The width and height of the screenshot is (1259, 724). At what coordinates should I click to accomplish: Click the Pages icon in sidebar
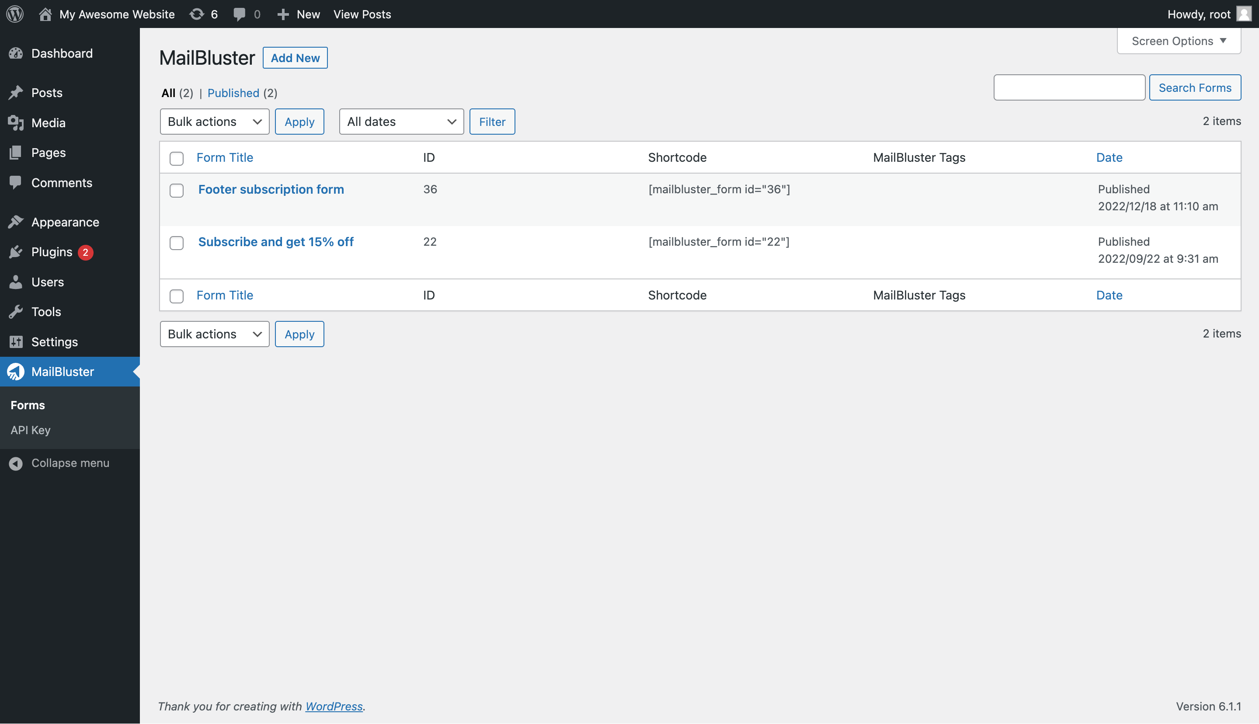point(16,153)
